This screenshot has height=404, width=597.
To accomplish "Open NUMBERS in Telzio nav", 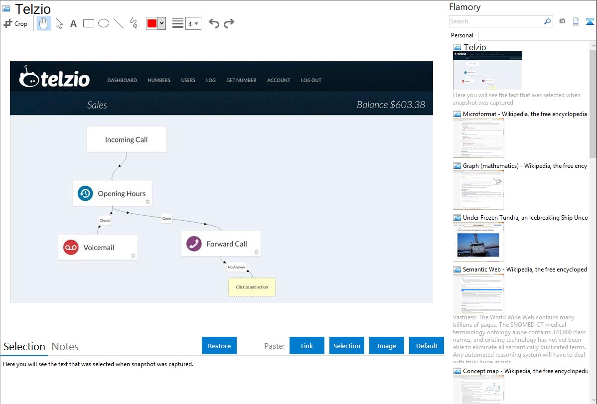I will pos(159,80).
